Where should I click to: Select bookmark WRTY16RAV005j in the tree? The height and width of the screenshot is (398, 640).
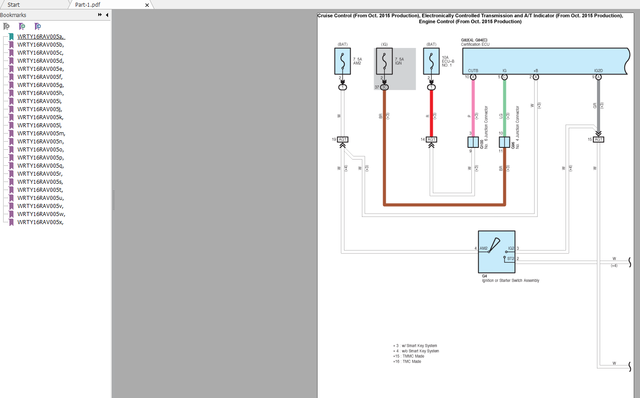39,109
